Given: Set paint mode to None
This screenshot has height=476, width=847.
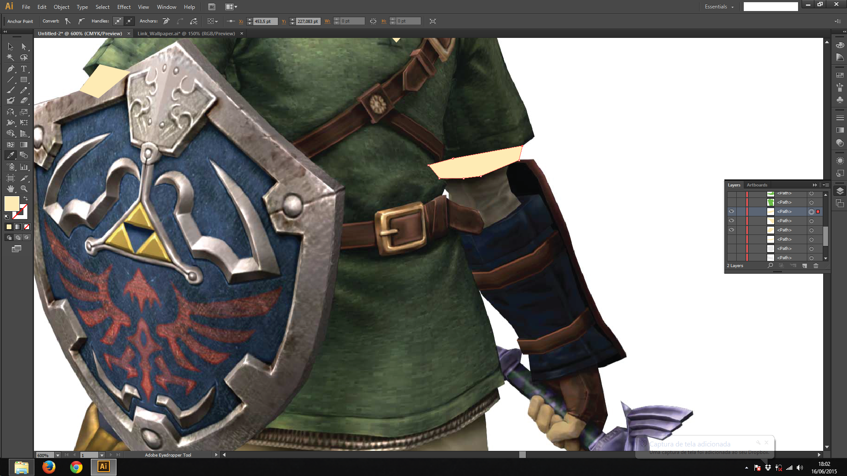Looking at the screenshot, I should [26, 227].
